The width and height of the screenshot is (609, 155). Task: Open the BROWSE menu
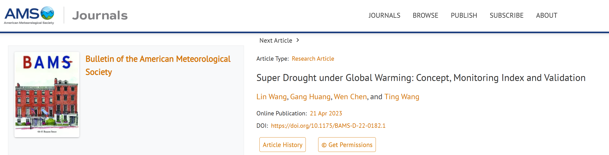[425, 15]
